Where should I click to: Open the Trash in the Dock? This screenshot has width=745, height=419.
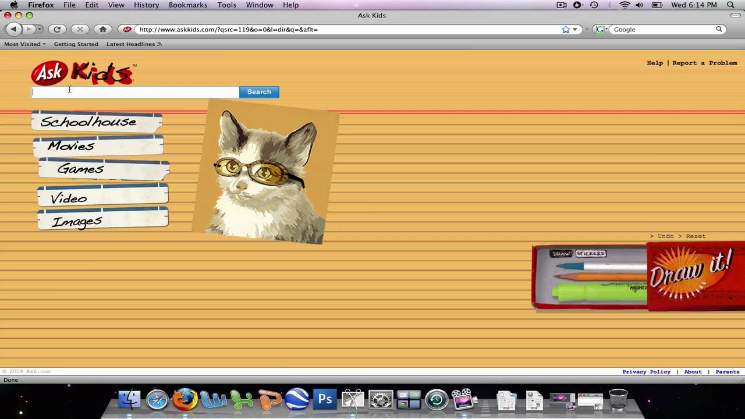(618, 400)
